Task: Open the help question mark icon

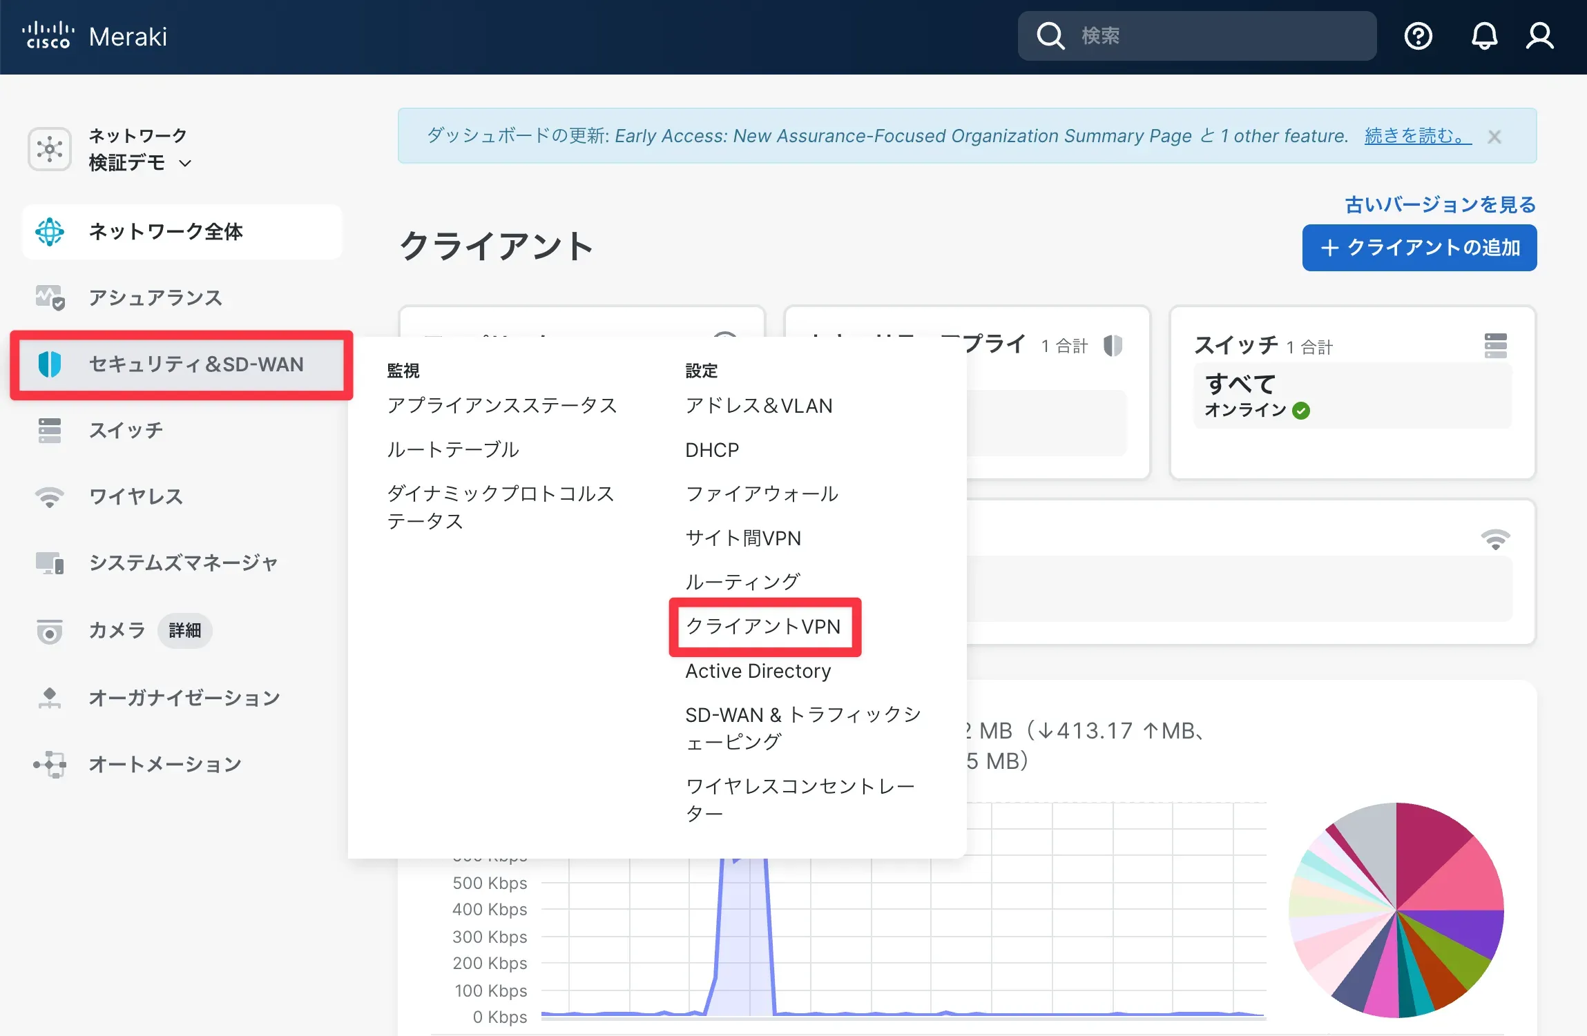Action: coord(1418,36)
